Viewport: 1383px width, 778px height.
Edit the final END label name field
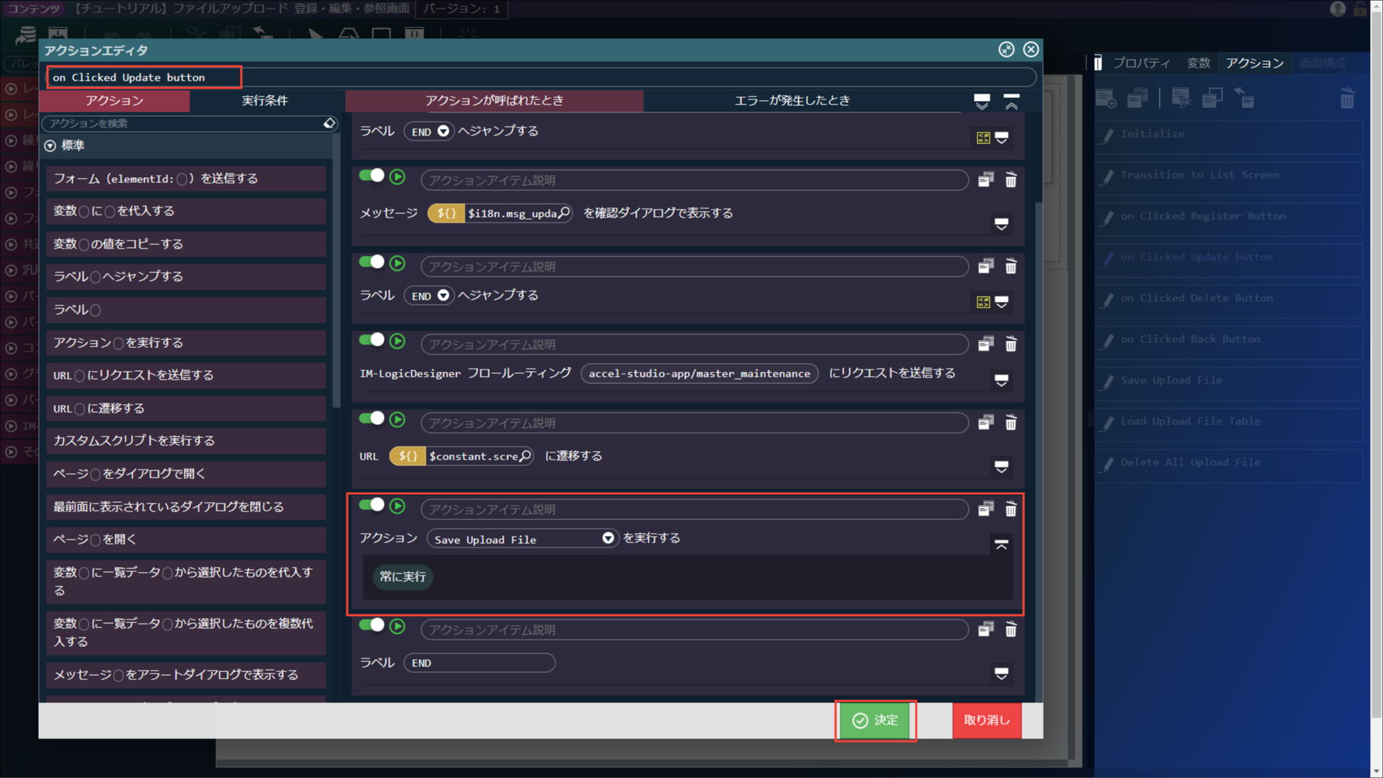480,663
